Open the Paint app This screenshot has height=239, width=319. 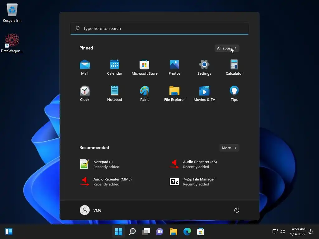click(145, 93)
